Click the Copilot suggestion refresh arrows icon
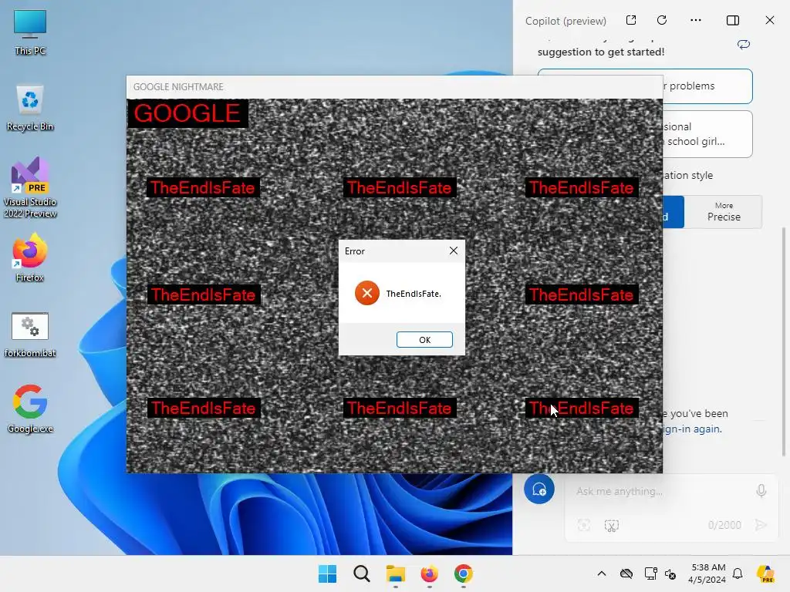The height and width of the screenshot is (592, 790). tap(744, 44)
